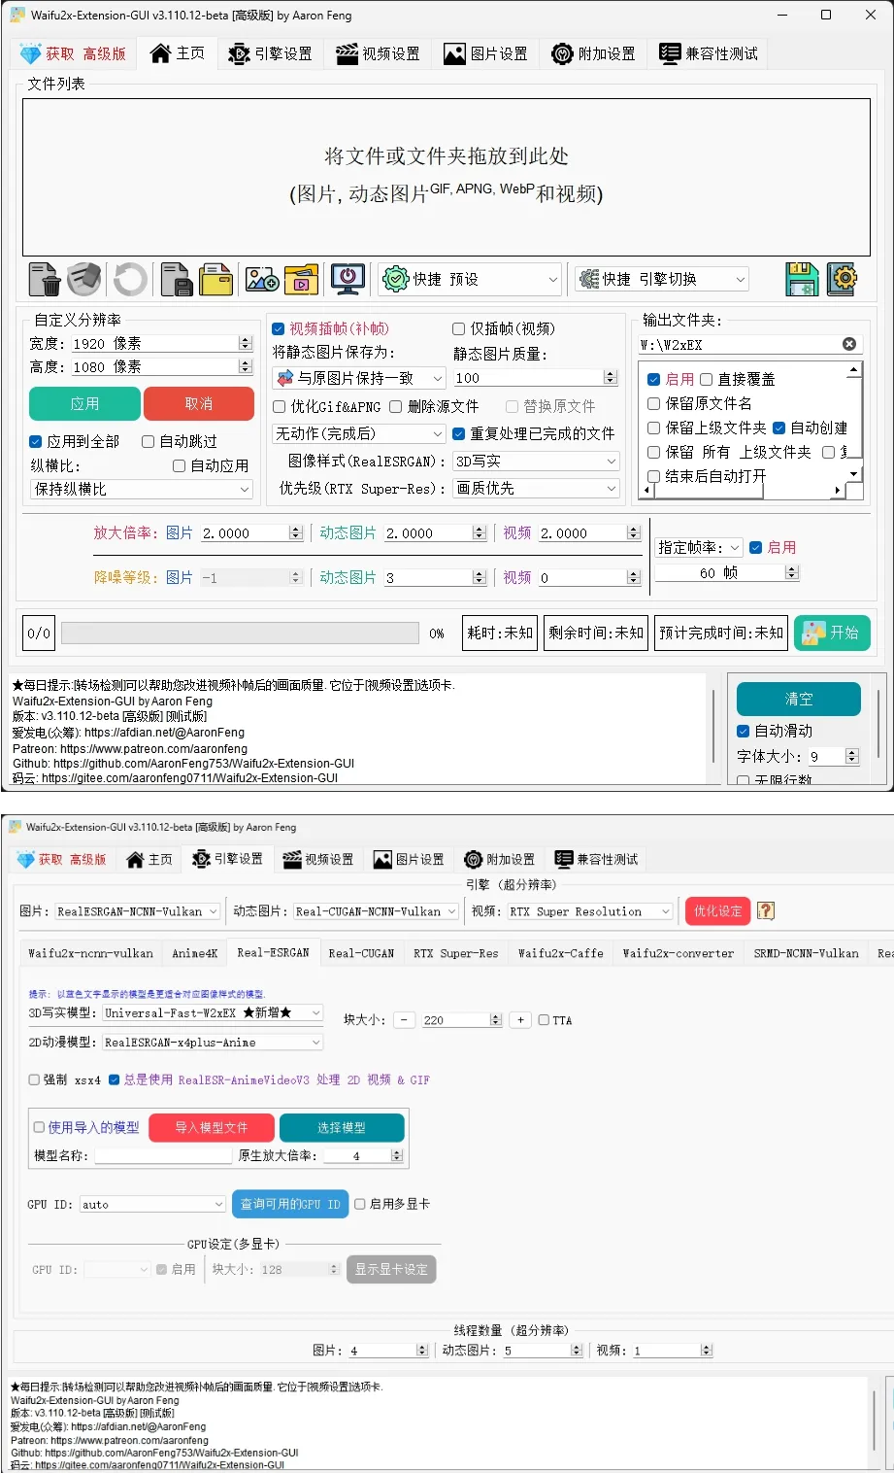
Task: Click the refresh list icon
Action: [130, 280]
